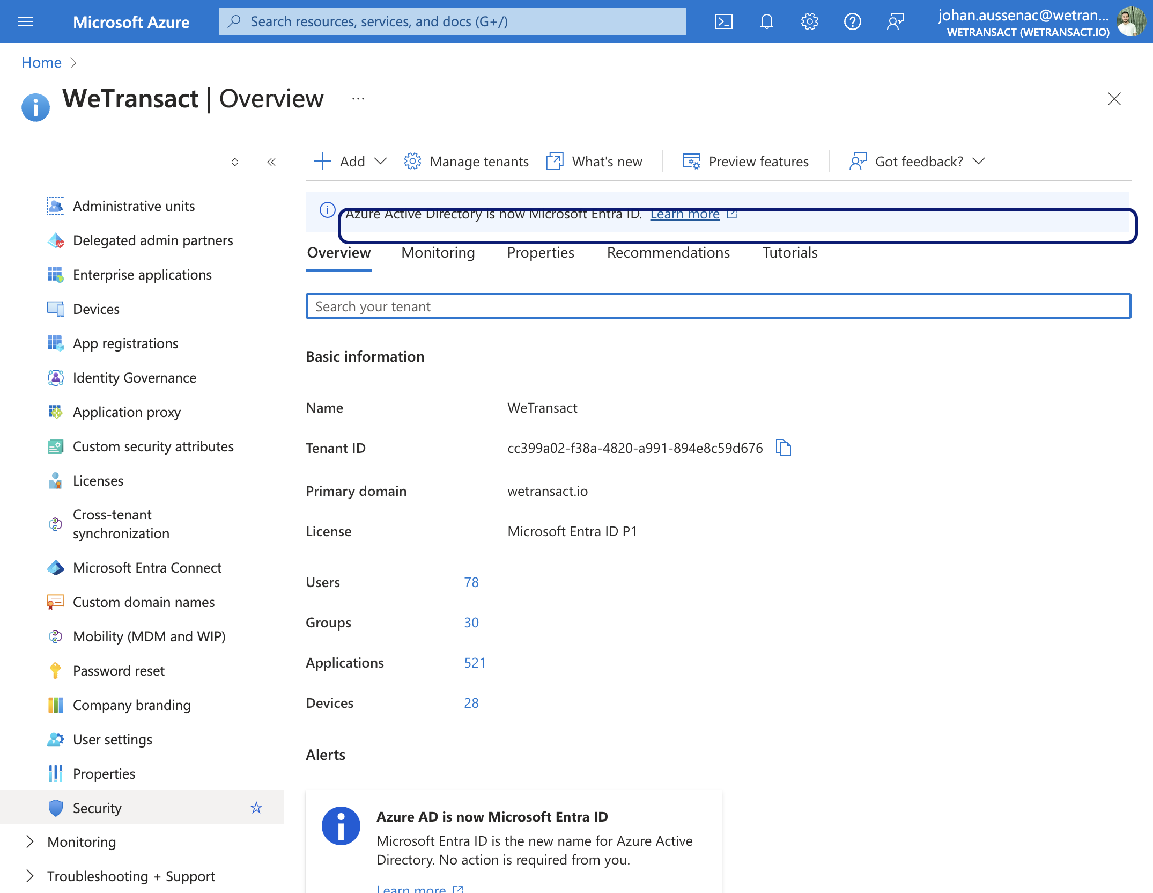Click the WeTransact info icon by title
This screenshot has height=893, width=1153.
click(x=35, y=107)
